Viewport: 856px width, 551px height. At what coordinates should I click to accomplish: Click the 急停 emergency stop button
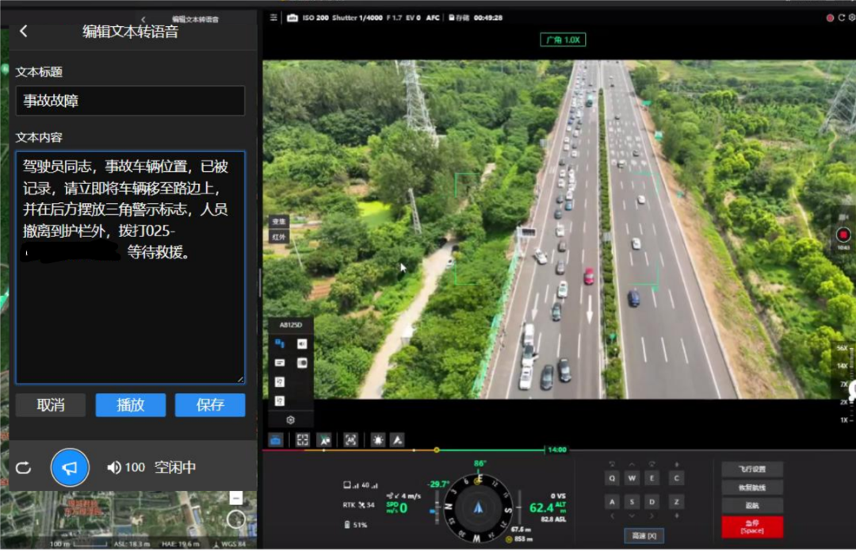coord(752,526)
